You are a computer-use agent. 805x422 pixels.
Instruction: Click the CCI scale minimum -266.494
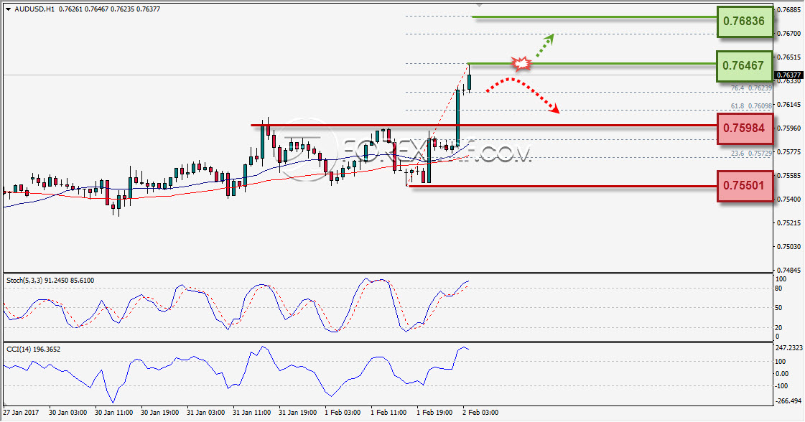(x=788, y=401)
